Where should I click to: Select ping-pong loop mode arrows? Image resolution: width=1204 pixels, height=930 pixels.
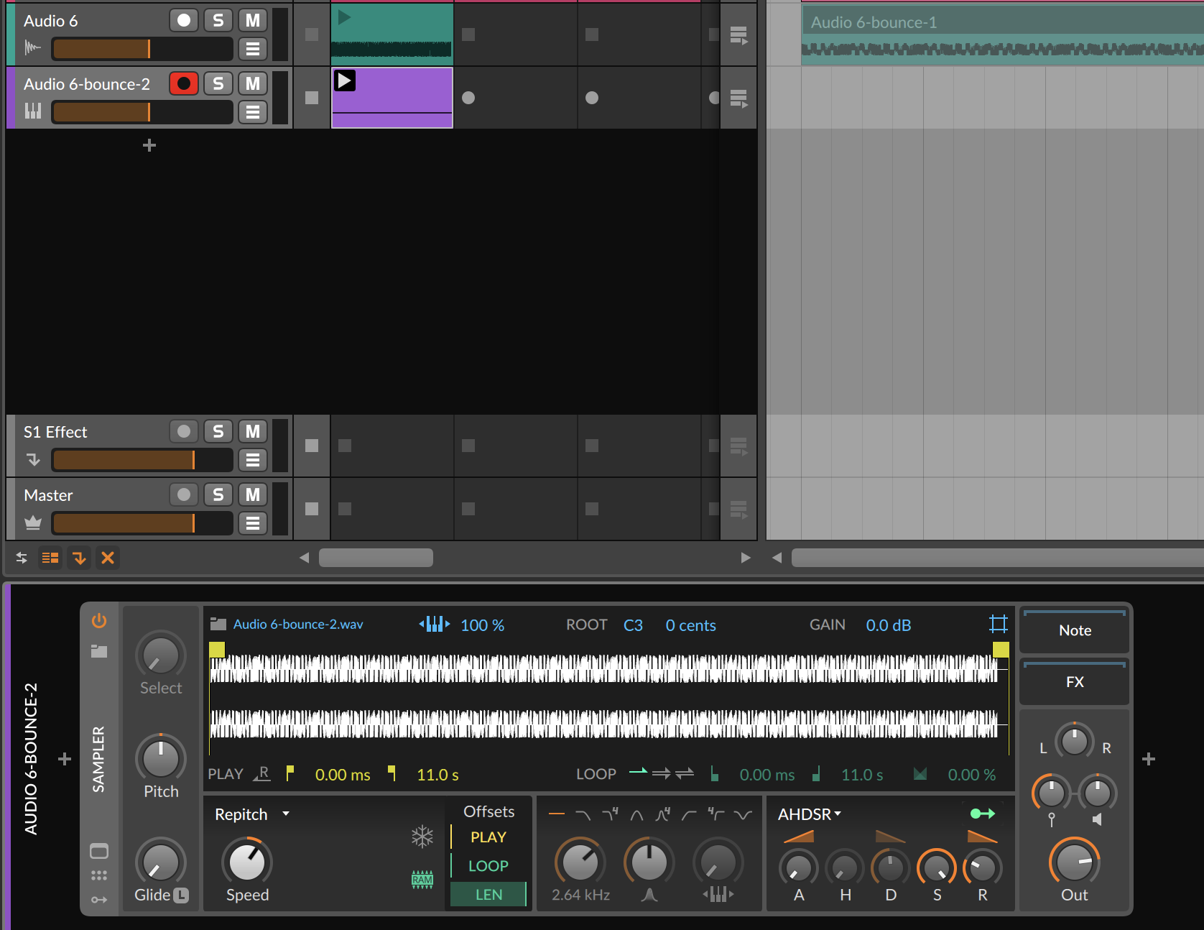point(685,773)
